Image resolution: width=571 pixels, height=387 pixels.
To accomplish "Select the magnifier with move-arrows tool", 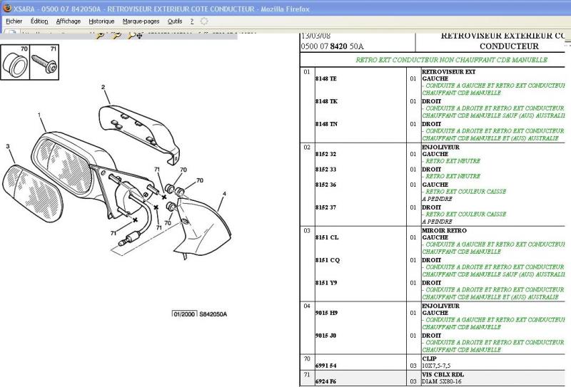I will pos(135,36).
